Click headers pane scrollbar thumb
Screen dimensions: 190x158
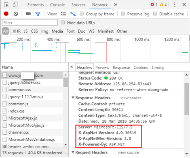187,99
